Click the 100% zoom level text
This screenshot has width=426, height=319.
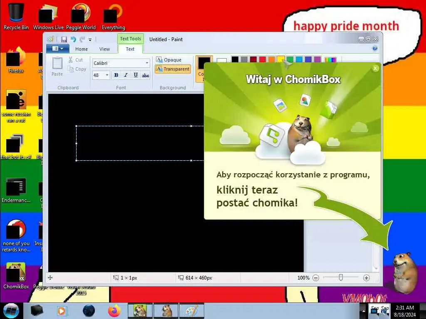[303, 278]
